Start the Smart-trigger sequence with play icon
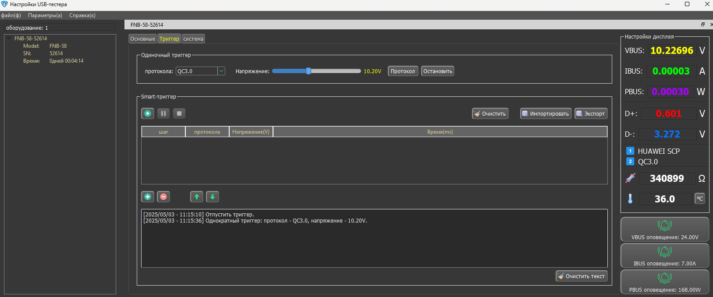This screenshot has width=713, height=297. tap(148, 113)
